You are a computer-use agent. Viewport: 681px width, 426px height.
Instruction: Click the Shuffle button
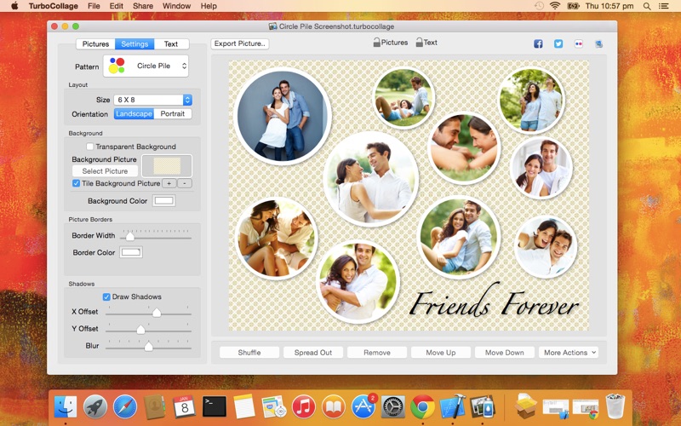249,353
